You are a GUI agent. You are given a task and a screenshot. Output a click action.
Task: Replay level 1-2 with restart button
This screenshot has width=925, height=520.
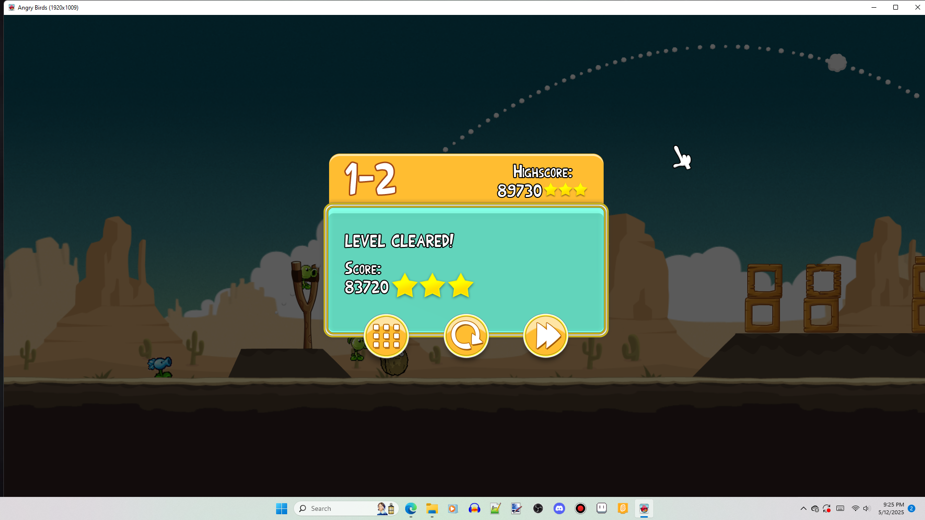(x=466, y=336)
